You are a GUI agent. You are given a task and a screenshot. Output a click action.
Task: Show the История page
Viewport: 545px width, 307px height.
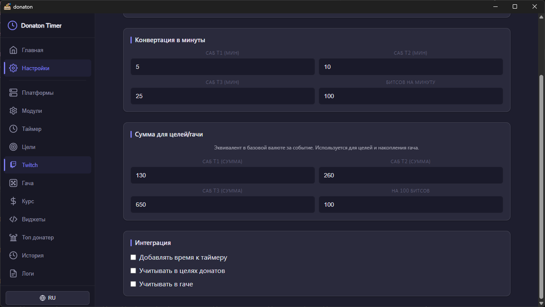click(47, 255)
